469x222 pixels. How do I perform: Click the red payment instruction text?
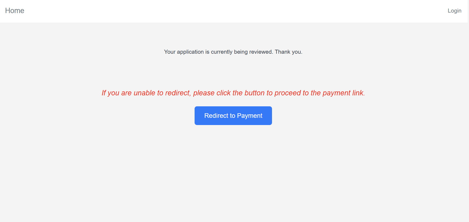point(233,93)
